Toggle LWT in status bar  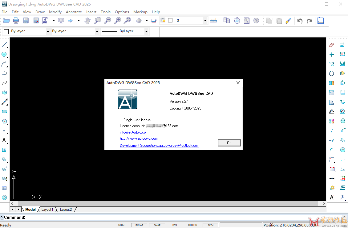[175, 225]
